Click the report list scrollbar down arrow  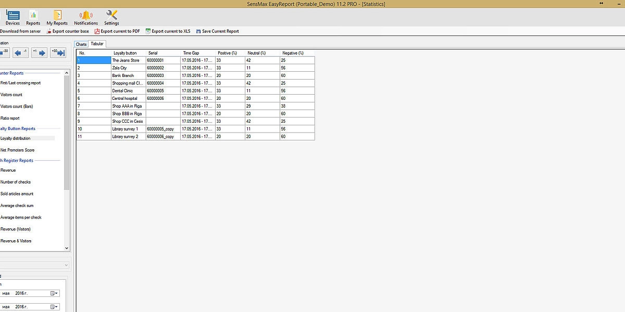pyautogui.click(x=67, y=249)
